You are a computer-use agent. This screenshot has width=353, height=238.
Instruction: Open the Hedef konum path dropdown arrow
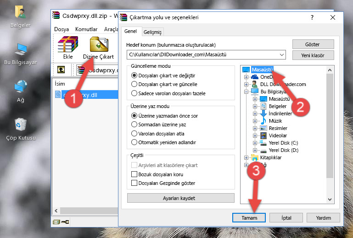[x=282, y=55]
